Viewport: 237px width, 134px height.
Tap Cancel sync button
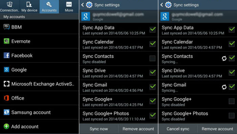[x=178, y=129]
